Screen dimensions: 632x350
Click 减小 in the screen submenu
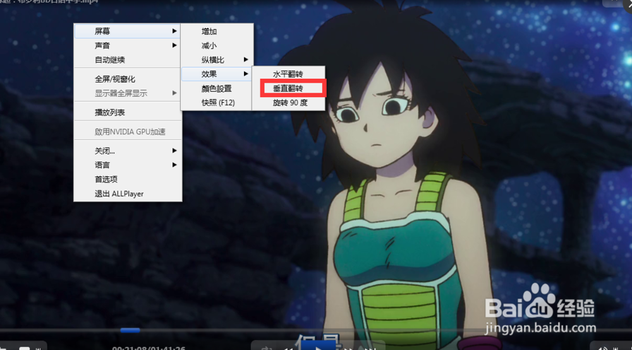click(217, 46)
